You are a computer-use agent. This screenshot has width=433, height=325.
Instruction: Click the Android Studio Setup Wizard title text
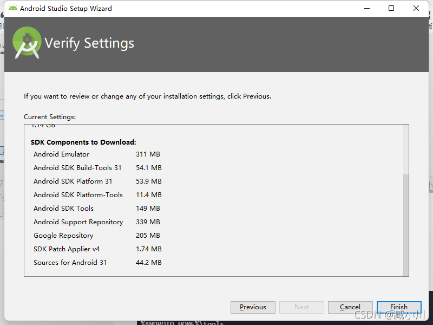[x=66, y=9]
